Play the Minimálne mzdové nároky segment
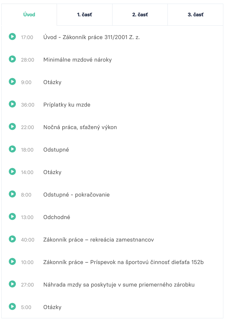 tap(12, 59)
